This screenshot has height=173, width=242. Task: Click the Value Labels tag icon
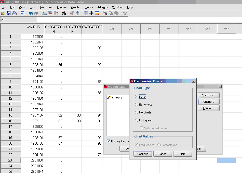pyautogui.click(x=105, y=13)
